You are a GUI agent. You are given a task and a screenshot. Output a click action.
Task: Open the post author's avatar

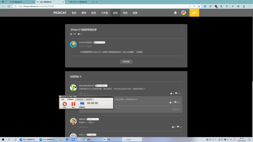pos(73,44)
